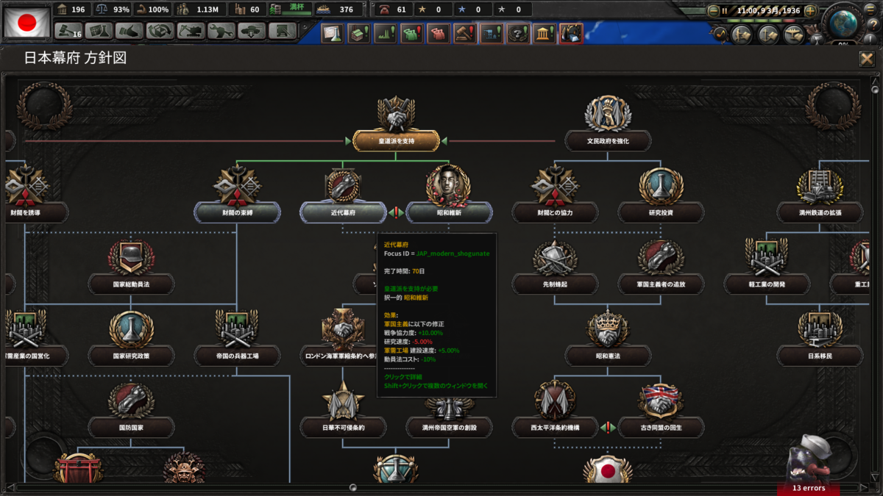Open the music player note icon
Screen dimensions: 883x496
[x=720, y=34]
